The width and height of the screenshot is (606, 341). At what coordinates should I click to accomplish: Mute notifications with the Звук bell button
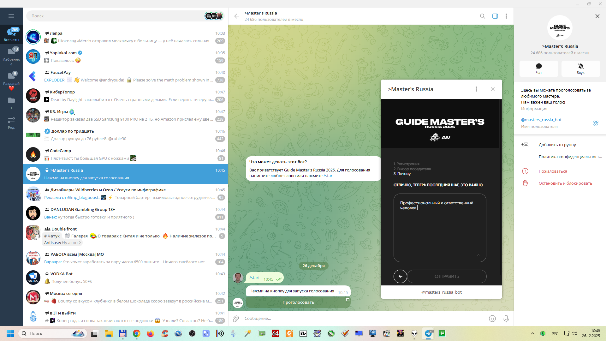[x=580, y=69]
